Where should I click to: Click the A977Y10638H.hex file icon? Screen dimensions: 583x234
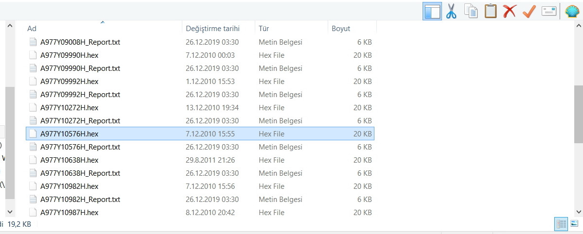(33, 160)
